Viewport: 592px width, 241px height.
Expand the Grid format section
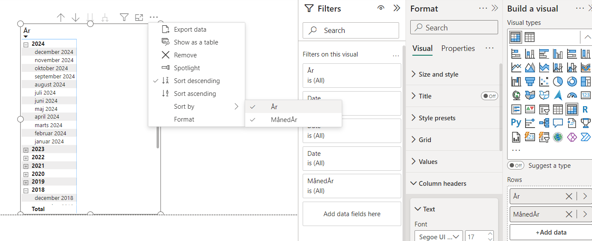pyautogui.click(x=454, y=140)
